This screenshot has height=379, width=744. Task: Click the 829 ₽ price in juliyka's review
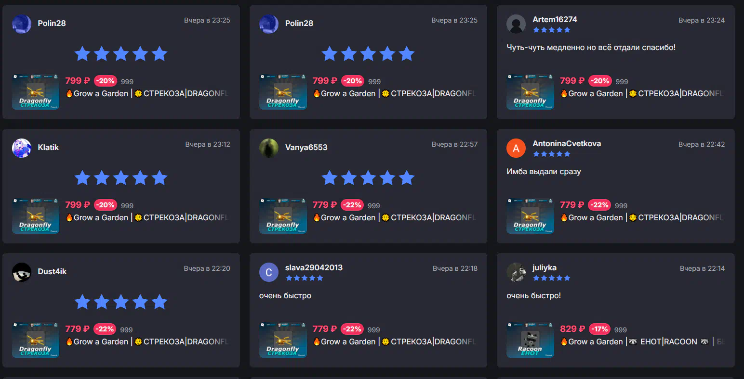point(572,329)
